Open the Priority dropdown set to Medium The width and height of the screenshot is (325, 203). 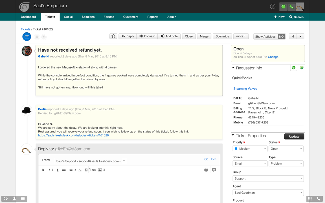250,149
